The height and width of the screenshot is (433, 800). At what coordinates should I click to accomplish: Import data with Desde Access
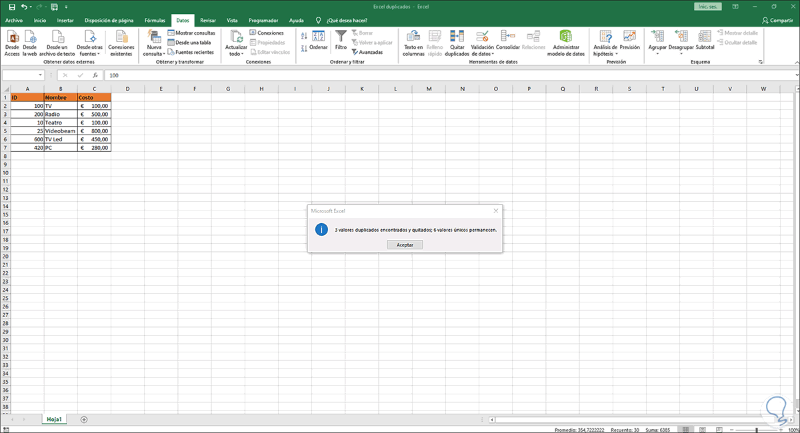(x=12, y=43)
